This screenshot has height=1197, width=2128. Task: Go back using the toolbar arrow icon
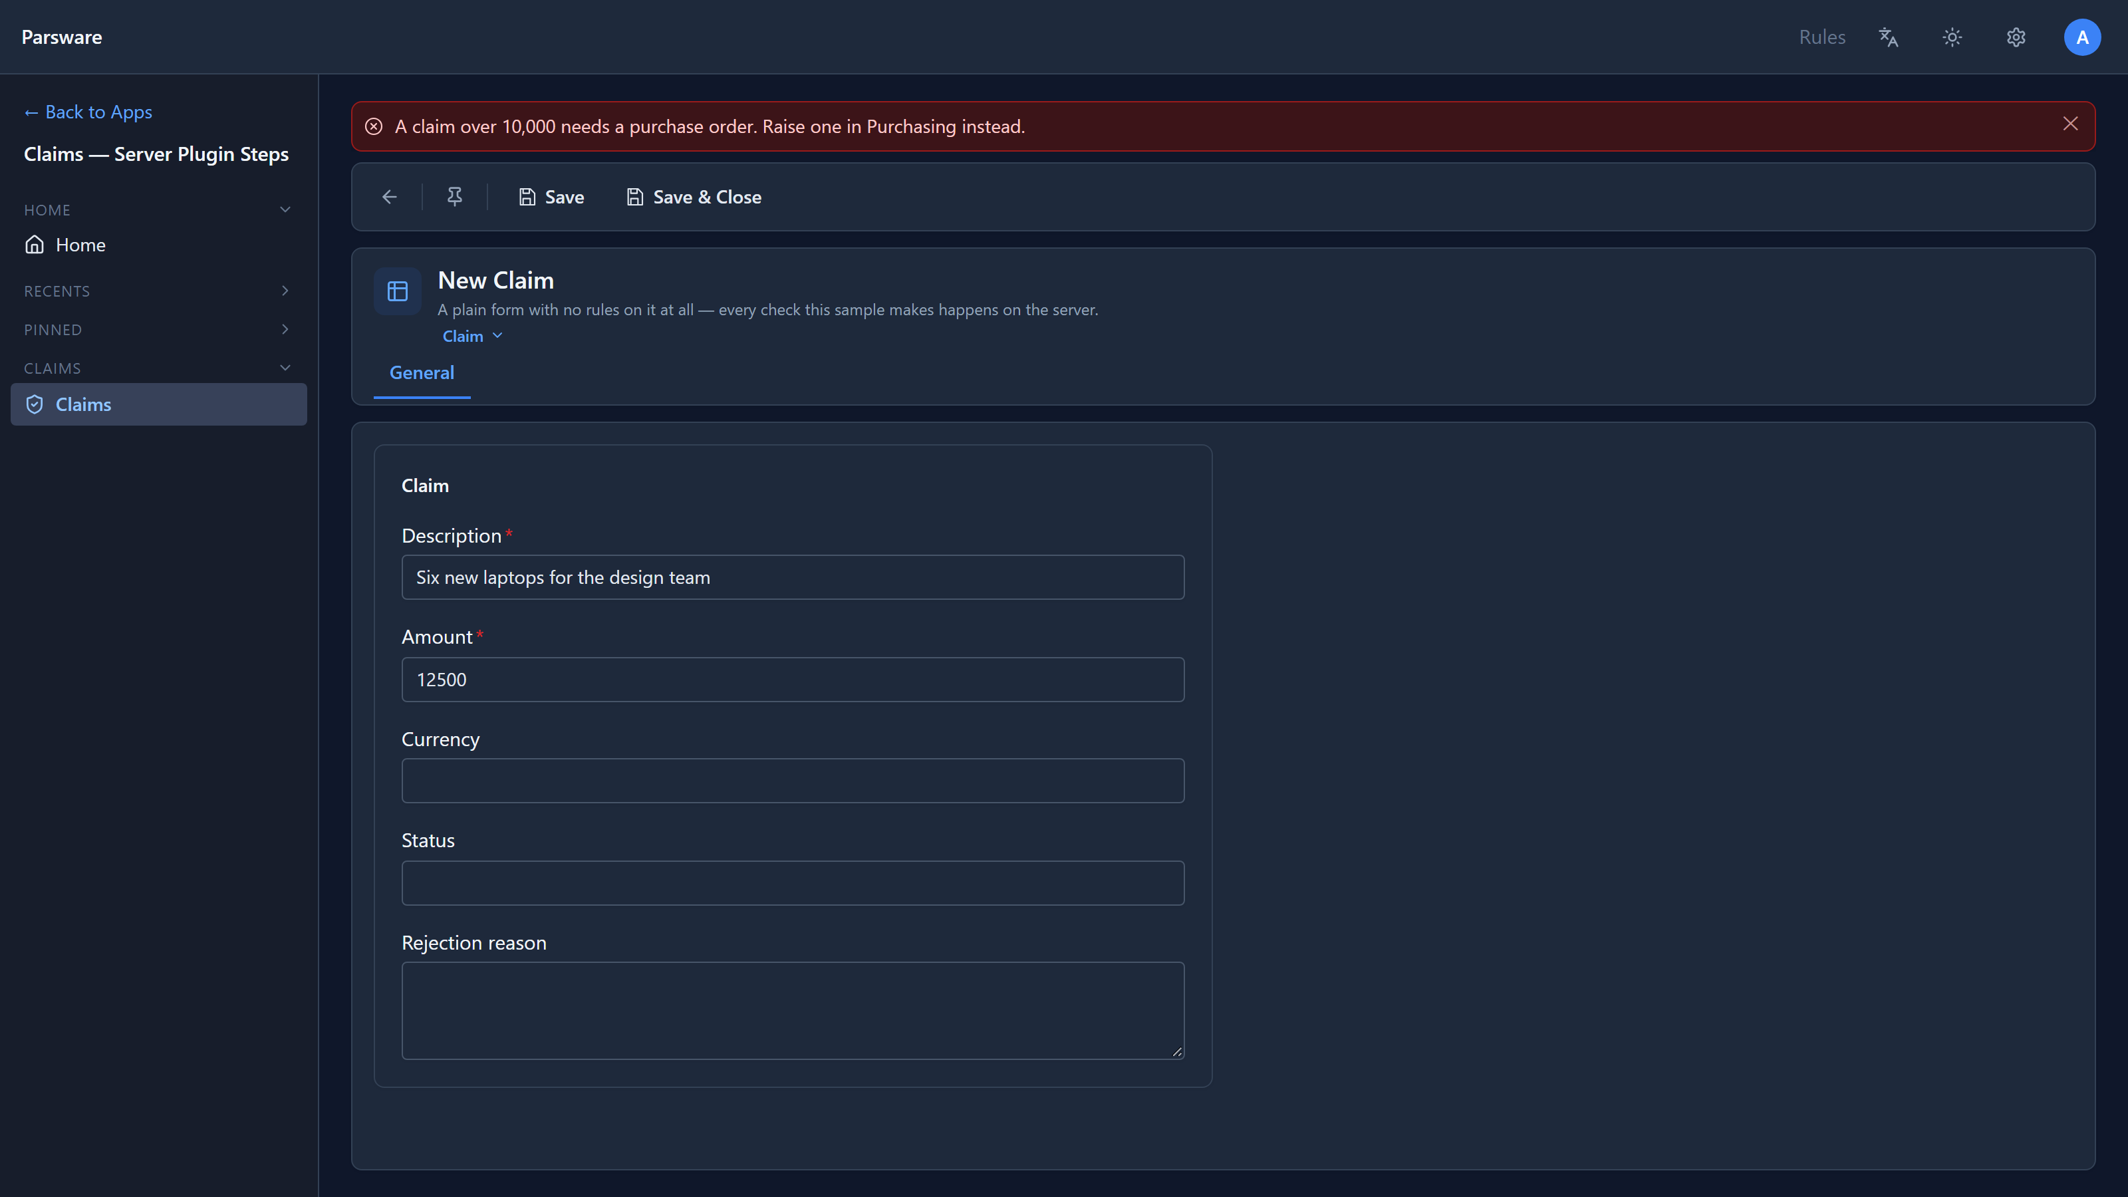389,197
